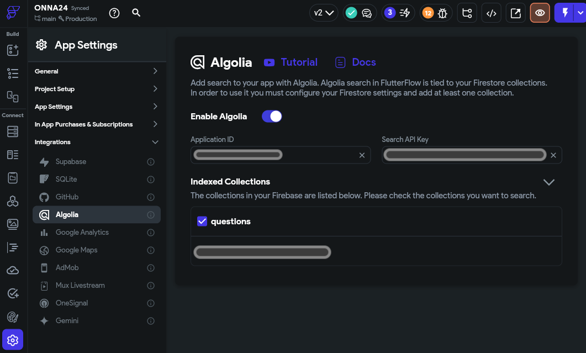
Task: Open the optimizations lightning list icon
Action: pos(405,13)
